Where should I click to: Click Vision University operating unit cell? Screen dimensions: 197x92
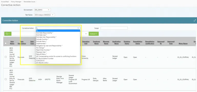click(85, 57)
